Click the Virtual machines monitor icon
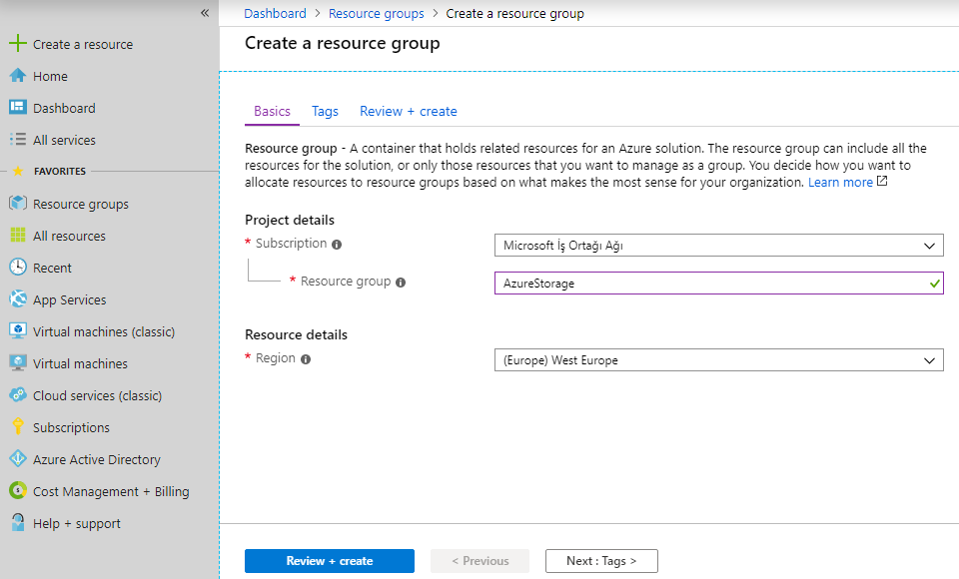 tap(18, 362)
